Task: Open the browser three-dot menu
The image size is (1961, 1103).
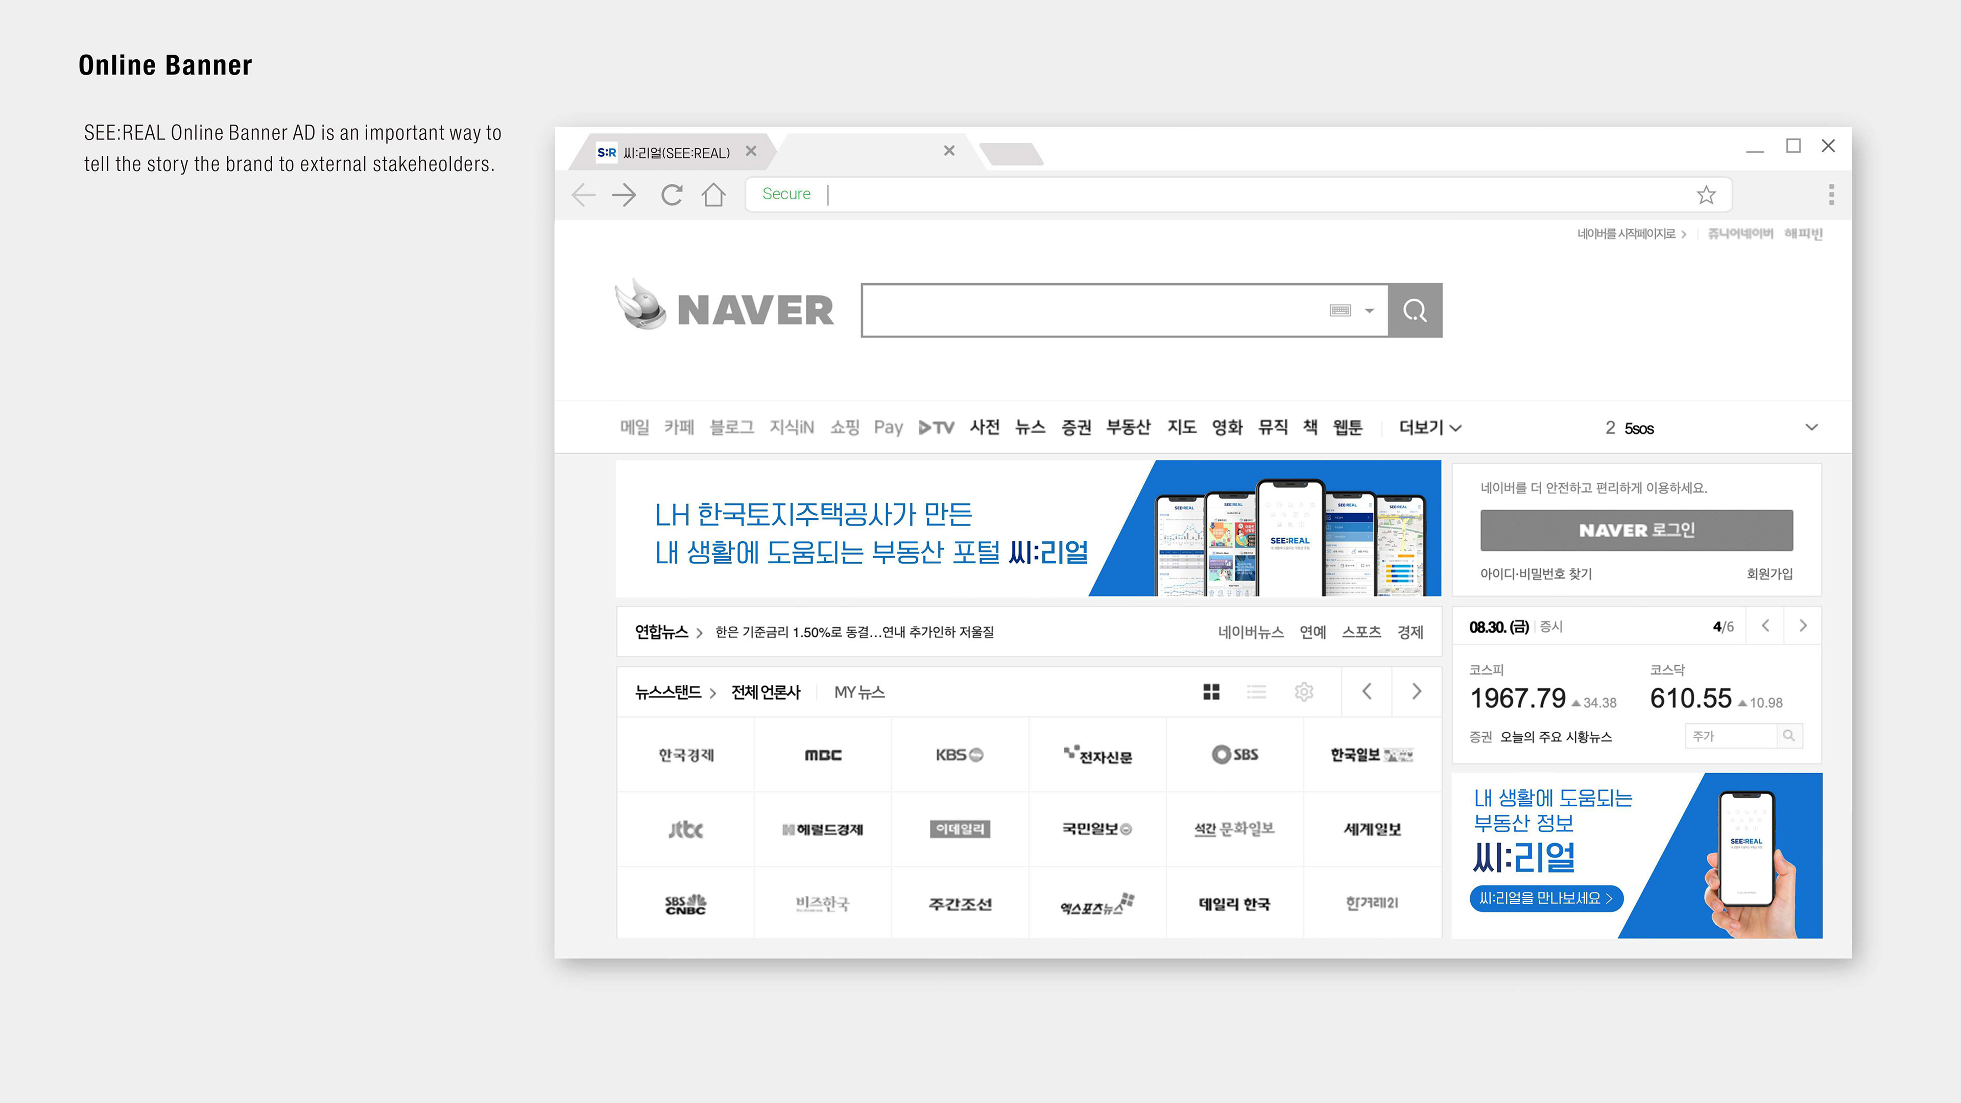Action: (1831, 195)
